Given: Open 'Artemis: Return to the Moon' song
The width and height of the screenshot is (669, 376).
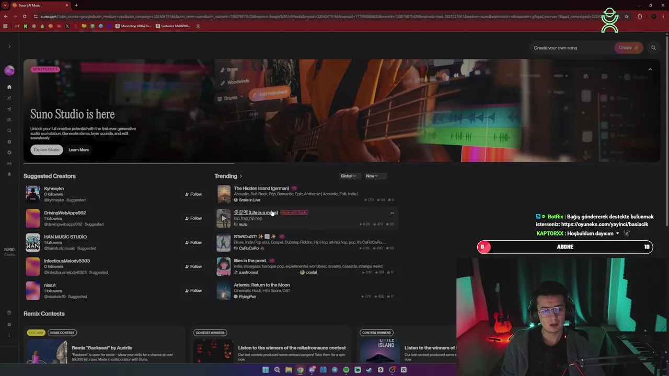Looking at the screenshot, I should pos(262,285).
